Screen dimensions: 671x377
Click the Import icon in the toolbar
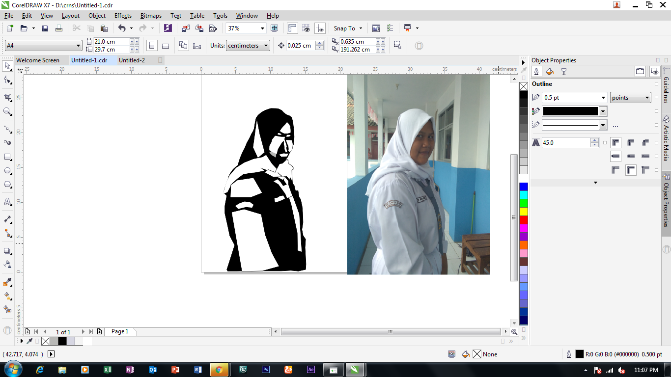point(186,28)
